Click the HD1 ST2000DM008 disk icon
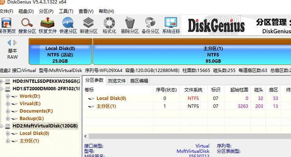Viewport: 291px width, 157px height. 8,89
